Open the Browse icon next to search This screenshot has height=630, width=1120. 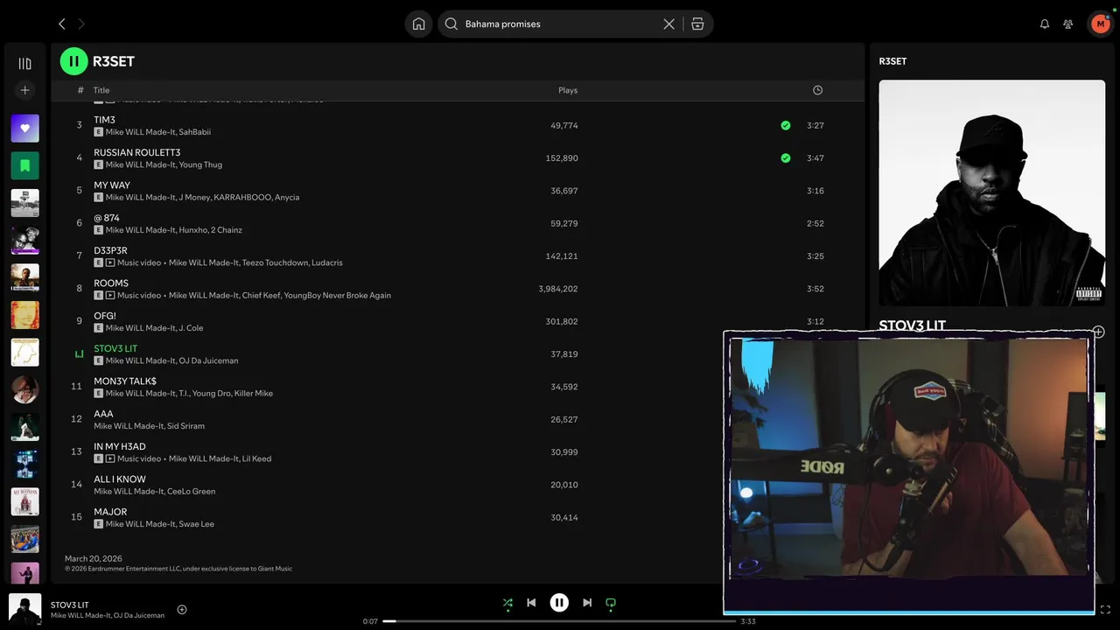tap(697, 24)
